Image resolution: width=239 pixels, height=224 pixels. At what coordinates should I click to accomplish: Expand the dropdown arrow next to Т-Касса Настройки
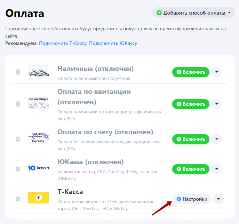pos(218,199)
